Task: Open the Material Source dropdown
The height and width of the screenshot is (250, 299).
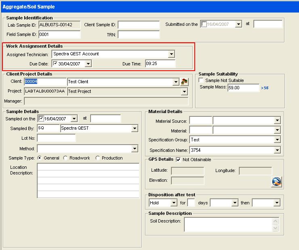Action: (x=277, y=121)
